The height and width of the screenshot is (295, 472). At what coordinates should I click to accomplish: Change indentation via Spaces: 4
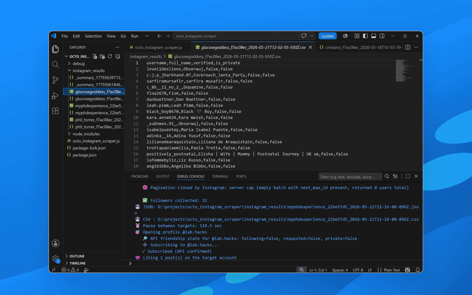point(340,270)
